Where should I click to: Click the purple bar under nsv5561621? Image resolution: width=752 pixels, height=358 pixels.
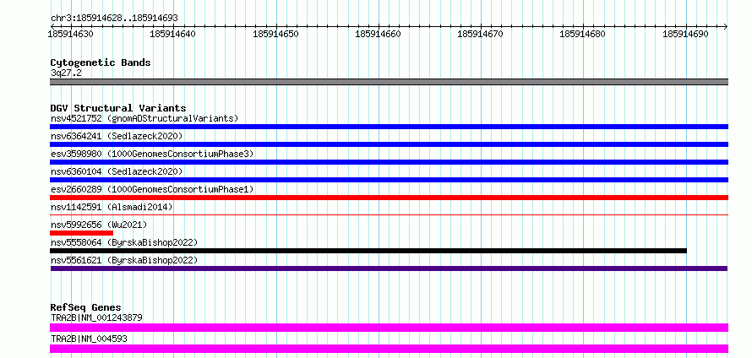point(389,268)
